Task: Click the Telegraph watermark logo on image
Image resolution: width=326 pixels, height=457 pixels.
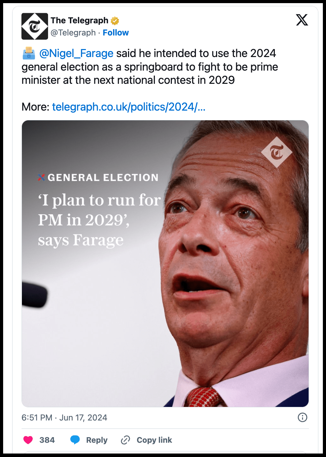Action: (277, 152)
